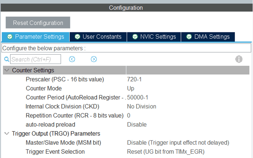Open the Counter Mode Up dropdown
253x158 pixels.
click(x=131, y=88)
